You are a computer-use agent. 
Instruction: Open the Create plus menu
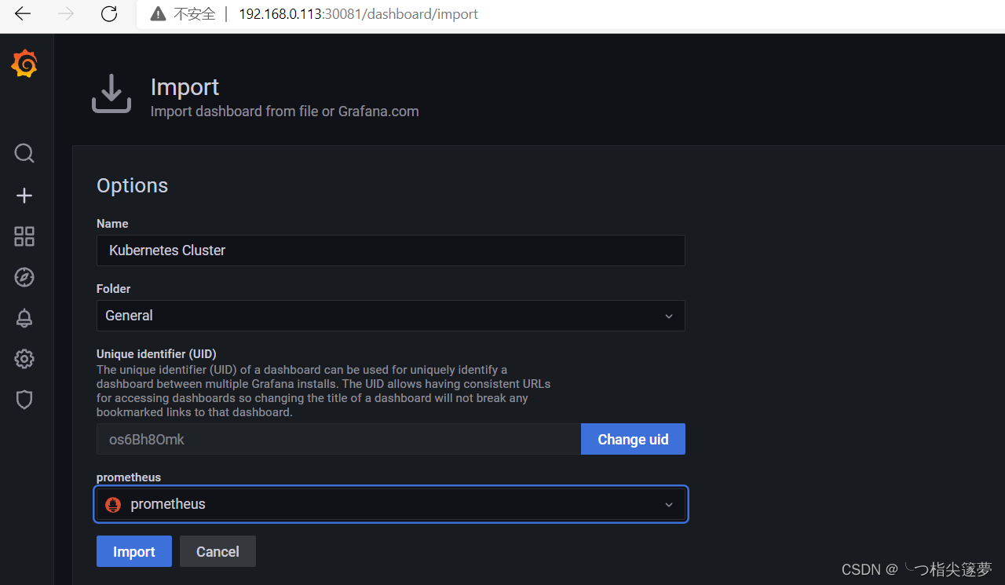point(24,196)
